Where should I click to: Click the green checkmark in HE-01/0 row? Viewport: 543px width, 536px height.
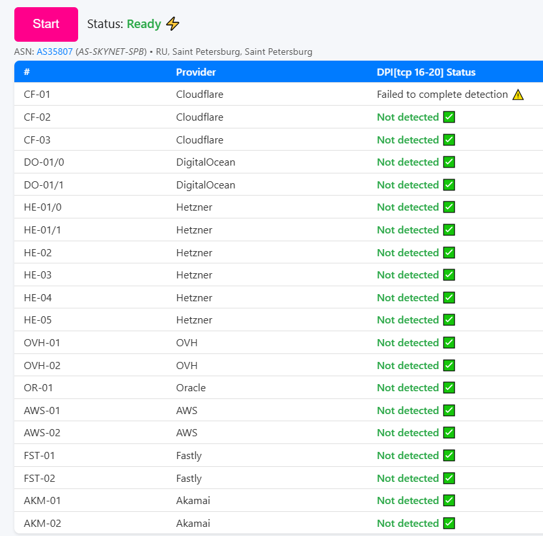pyautogui.click(x=449, y=207)
